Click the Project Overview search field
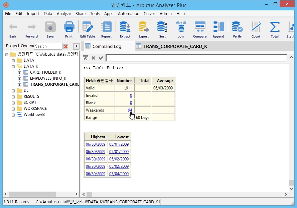The height and width of the screenshot is (208, 297). [48, 46]
